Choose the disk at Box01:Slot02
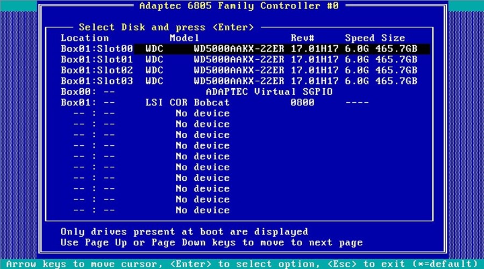The image size is (484, 269). pos(239,70)
